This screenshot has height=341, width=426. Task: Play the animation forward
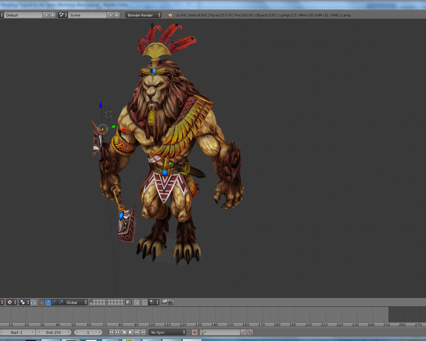[130, 332]
